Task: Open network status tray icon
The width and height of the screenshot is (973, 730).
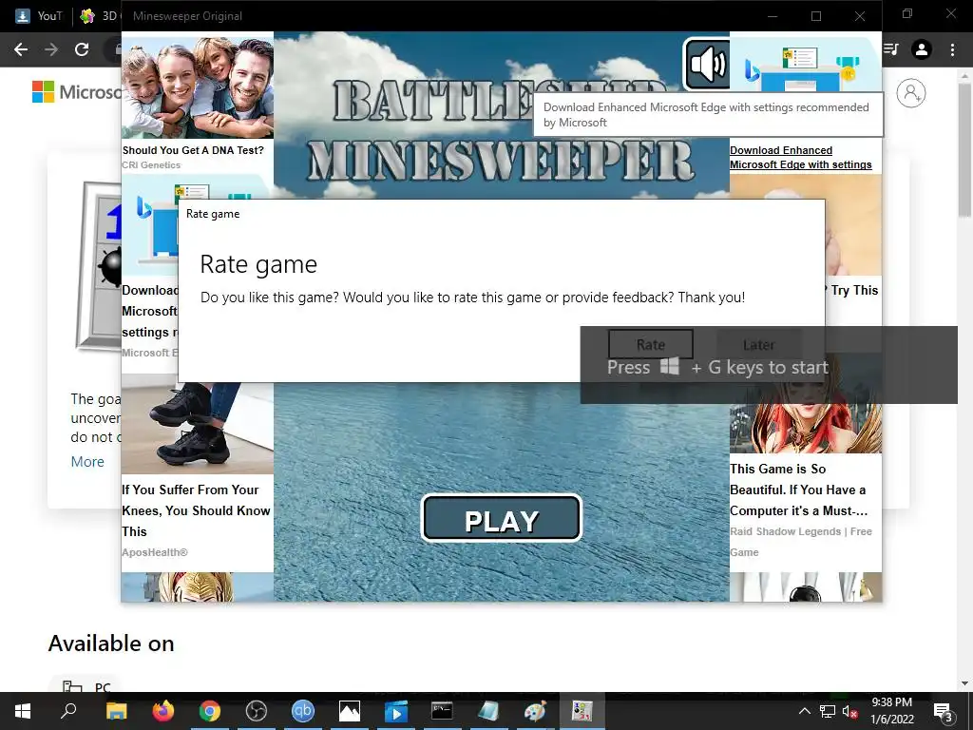Action: pyautogui.click(x=828, y=711)
